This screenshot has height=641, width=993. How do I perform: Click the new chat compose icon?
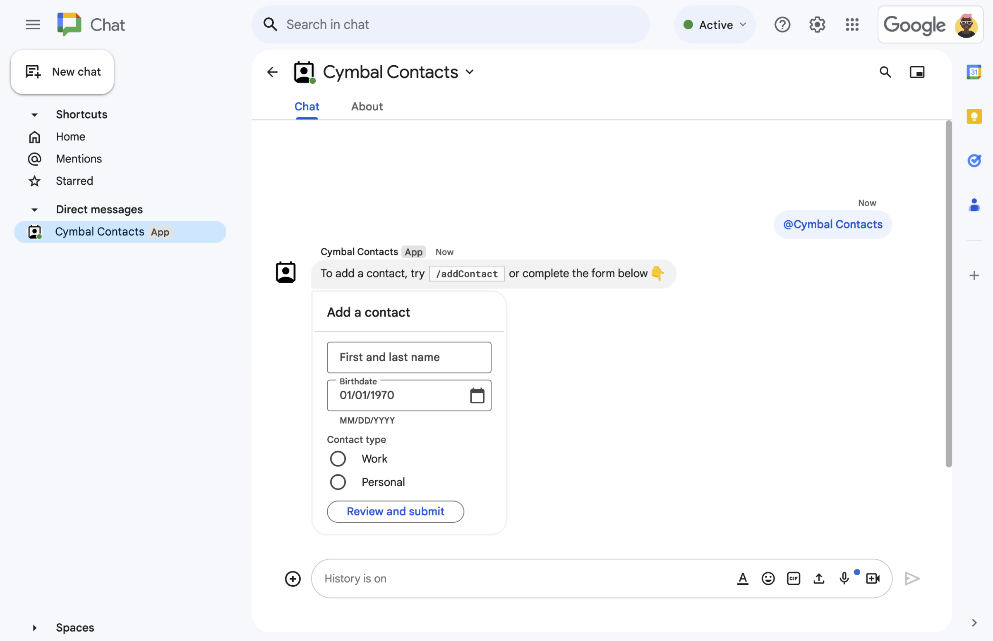(33, 71)
